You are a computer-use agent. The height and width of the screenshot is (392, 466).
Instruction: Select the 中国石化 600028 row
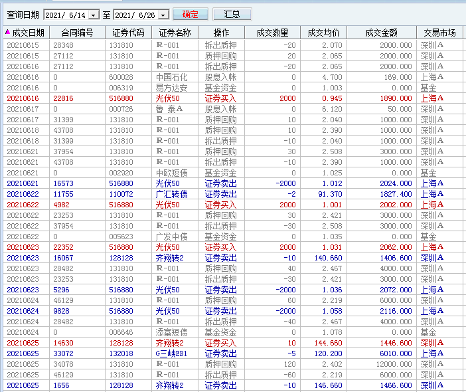coord(171,77)
